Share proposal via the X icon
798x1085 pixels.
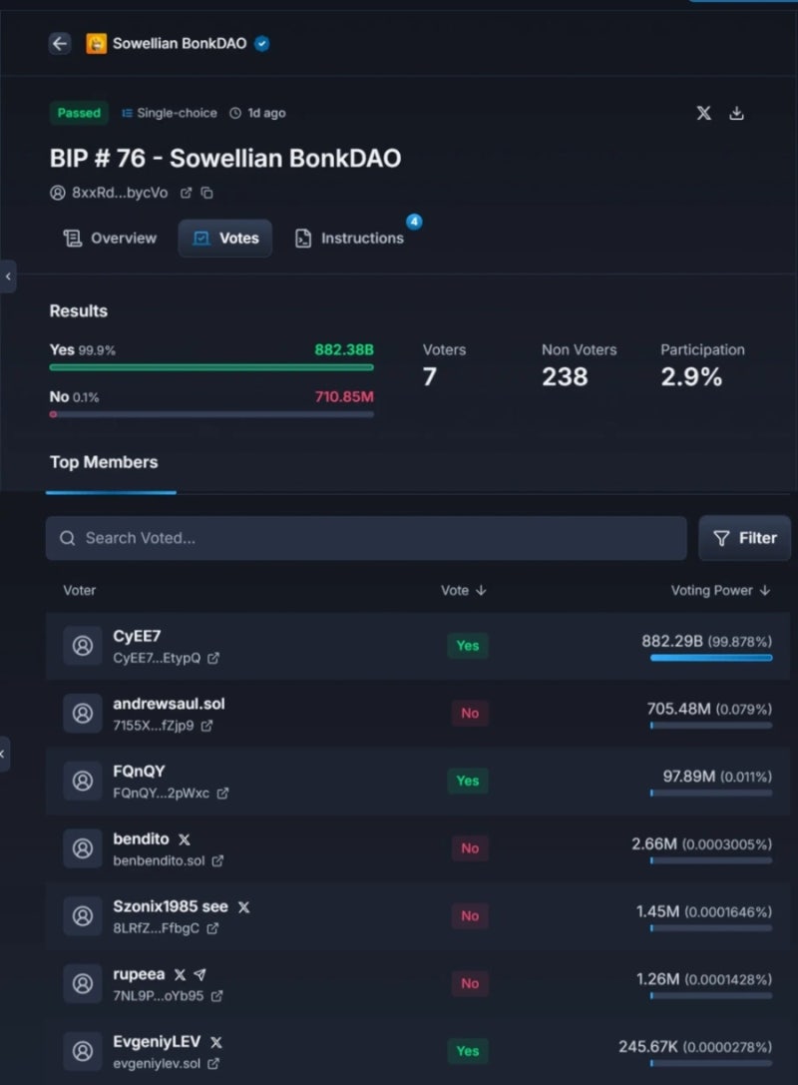tap(703, 113)
